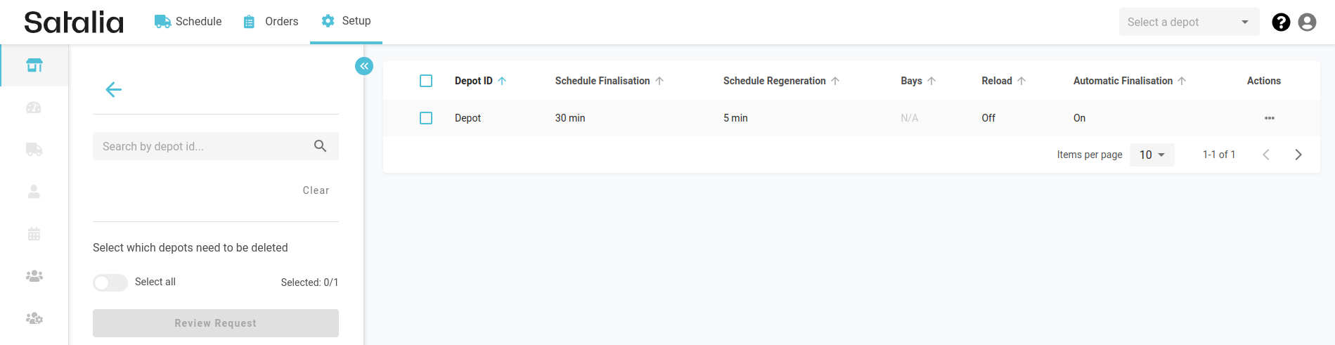Switch to the Orders tab

(x=271, y=22)
